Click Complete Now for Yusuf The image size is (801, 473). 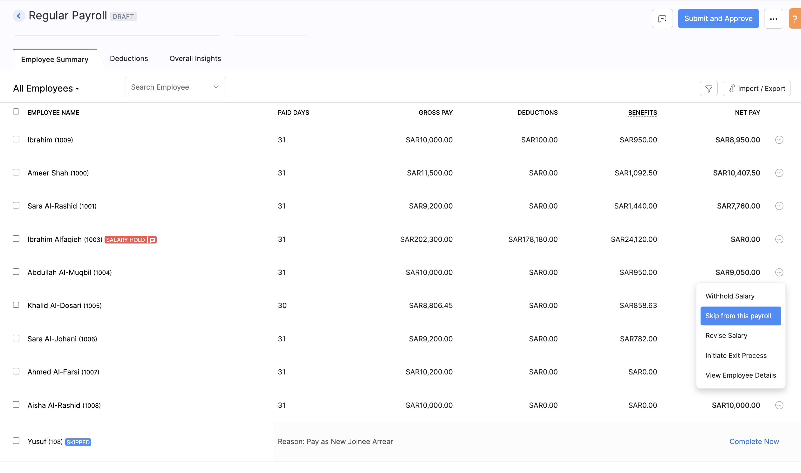(x=754, y=442)
